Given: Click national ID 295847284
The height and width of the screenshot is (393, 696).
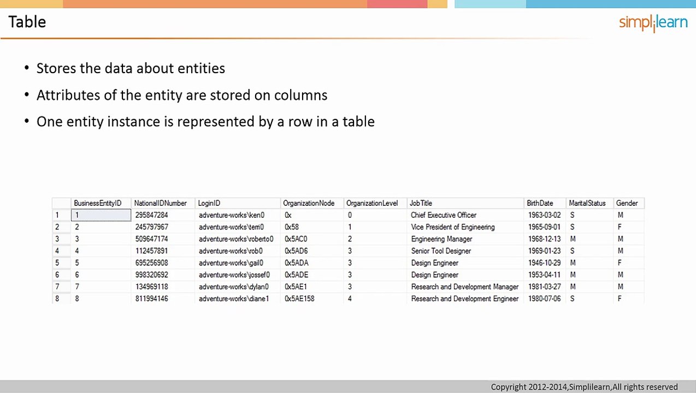Looking at the screenshot, I should point(152,215).
